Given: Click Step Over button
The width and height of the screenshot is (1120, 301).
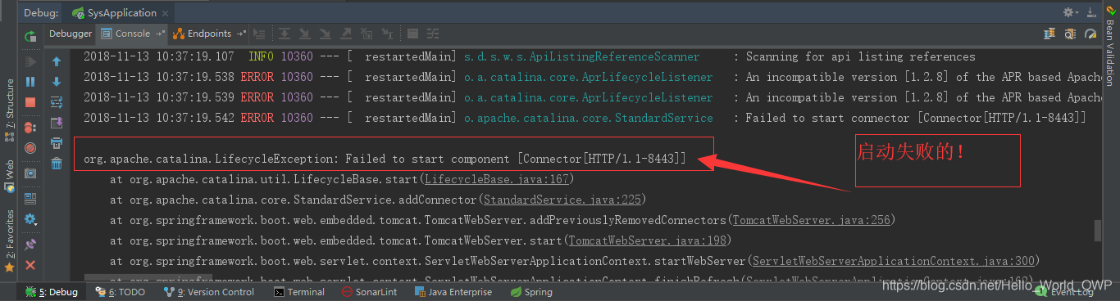Looking at the screenshot, I should 285,34.
